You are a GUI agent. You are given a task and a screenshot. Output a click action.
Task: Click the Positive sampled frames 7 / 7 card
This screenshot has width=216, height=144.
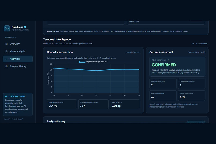(93, 105)
